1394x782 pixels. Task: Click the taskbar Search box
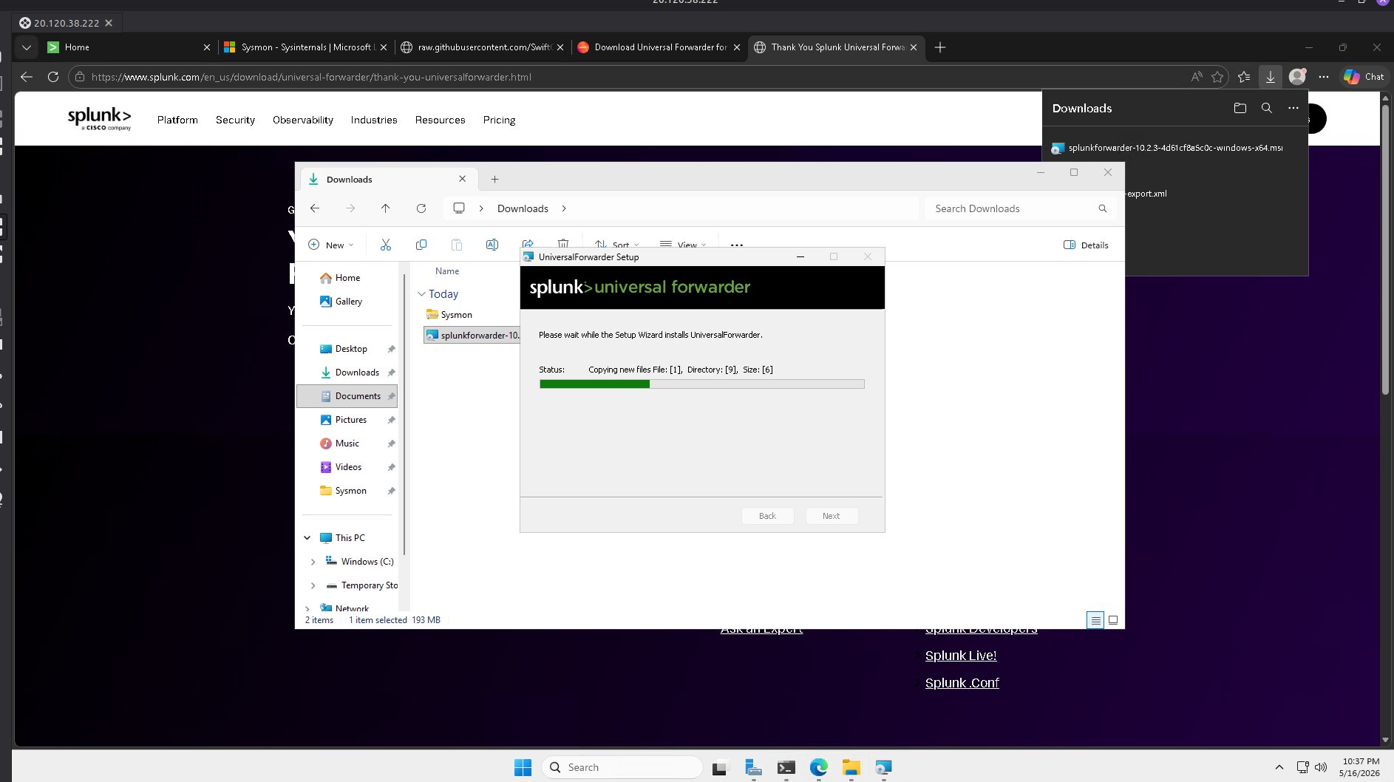[622, 768]
